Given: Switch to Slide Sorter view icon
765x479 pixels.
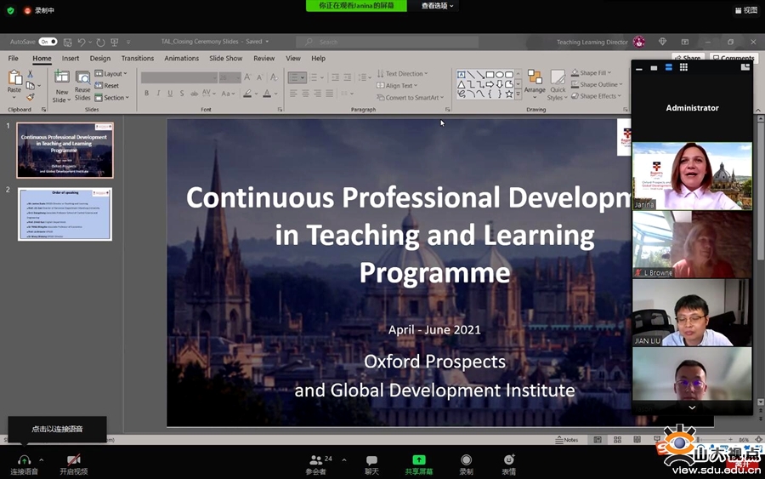Looking at the screenshot, I should (617, 440).
